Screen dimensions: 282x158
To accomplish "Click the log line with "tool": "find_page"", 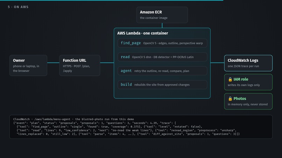I will (110, 127).
